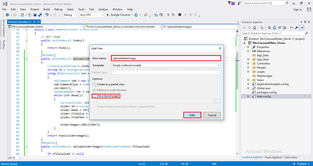
Task: Open the Analyze menu
Action: 103,9
